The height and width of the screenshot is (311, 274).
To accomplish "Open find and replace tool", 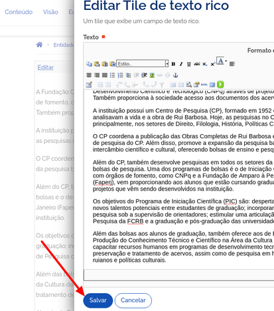I will 188,84.
